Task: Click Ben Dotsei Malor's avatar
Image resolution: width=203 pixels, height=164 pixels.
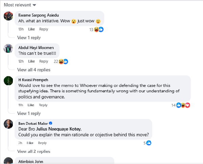Action: [8, 124]
